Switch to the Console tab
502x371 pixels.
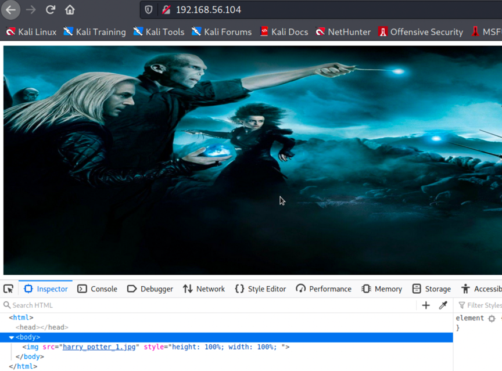98,289
